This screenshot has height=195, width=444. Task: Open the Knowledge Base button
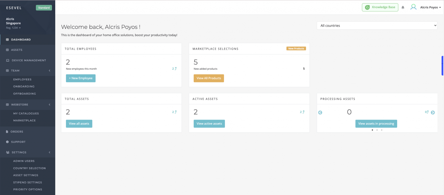pos(380,7)
